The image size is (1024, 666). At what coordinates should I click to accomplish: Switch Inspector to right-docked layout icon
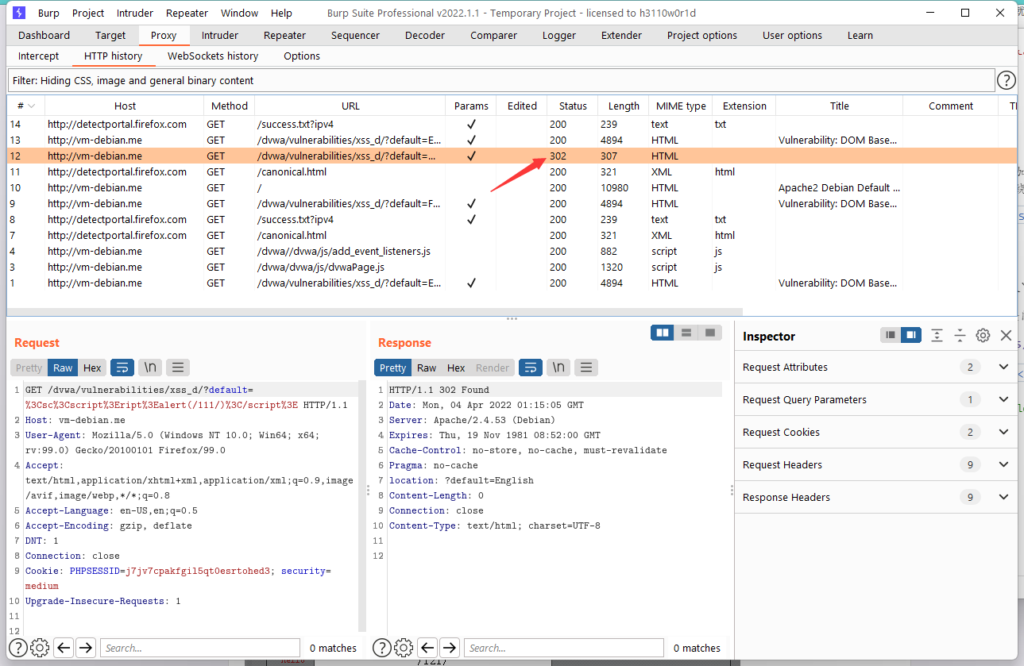pyautogui.click(x=910, y=336)
